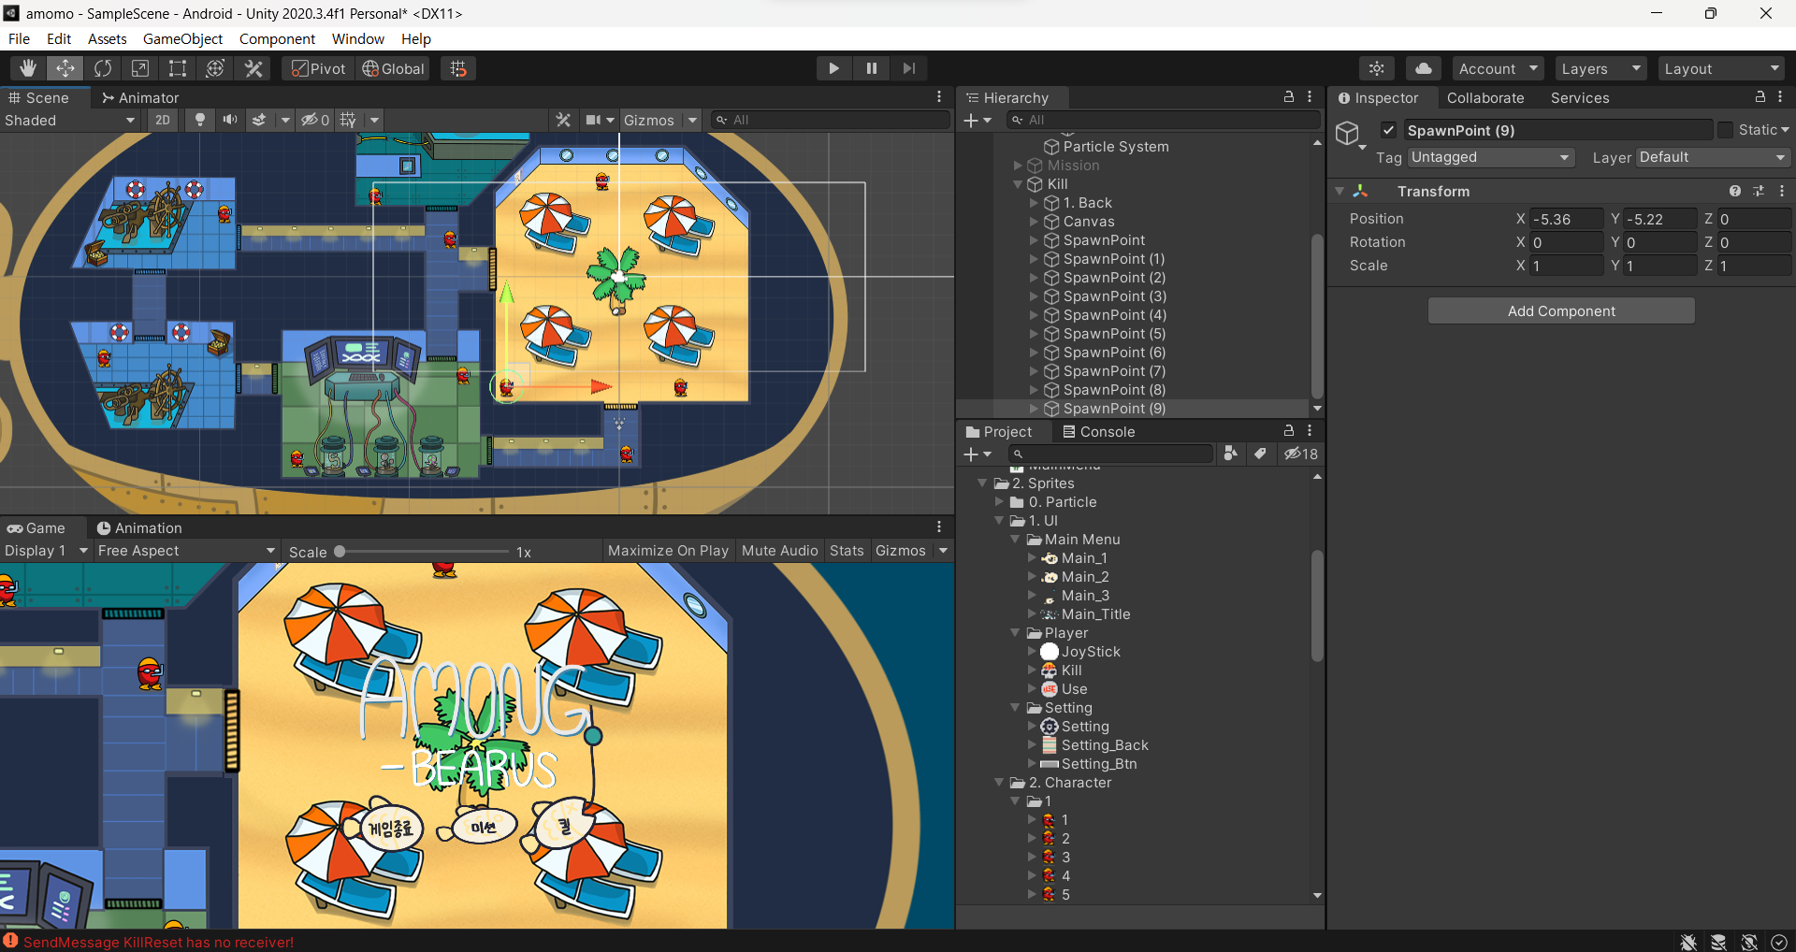Open Transform help icon
Viewport: 1796px width, 952px height.
[1735, 191]
